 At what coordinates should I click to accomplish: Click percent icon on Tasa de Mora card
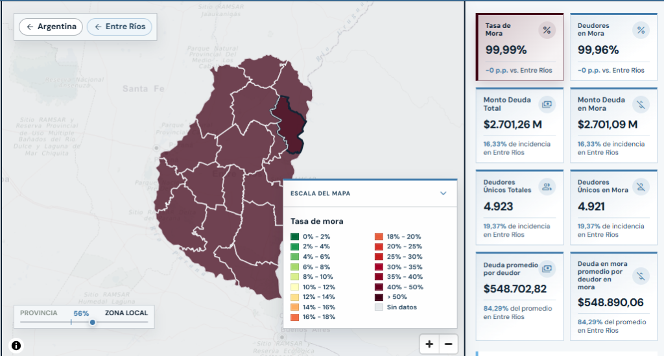547,30
